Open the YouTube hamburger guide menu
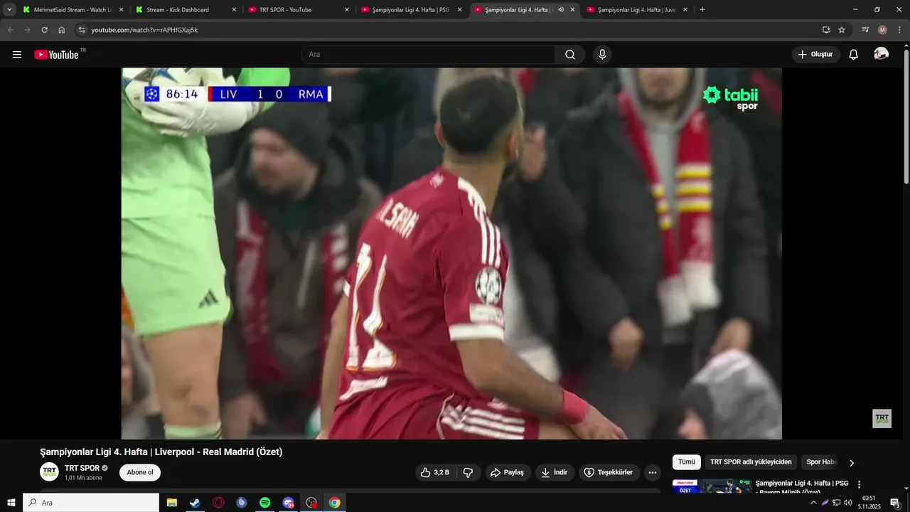910x512 pixels. [x=17, y=55]
